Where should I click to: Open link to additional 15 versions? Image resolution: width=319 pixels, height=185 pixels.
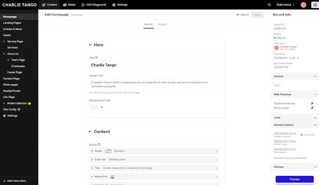click(x=290, y=158)
